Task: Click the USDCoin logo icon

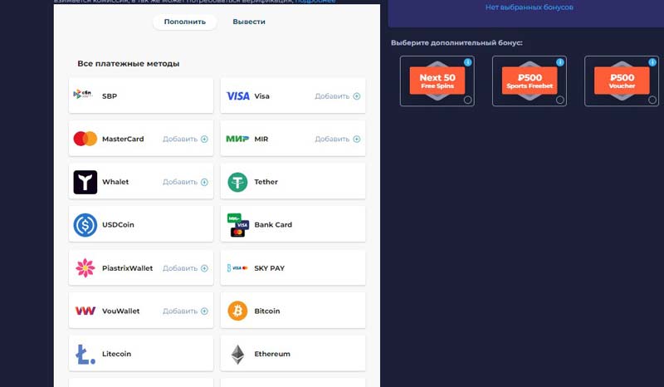Action: tap(85, 225)
